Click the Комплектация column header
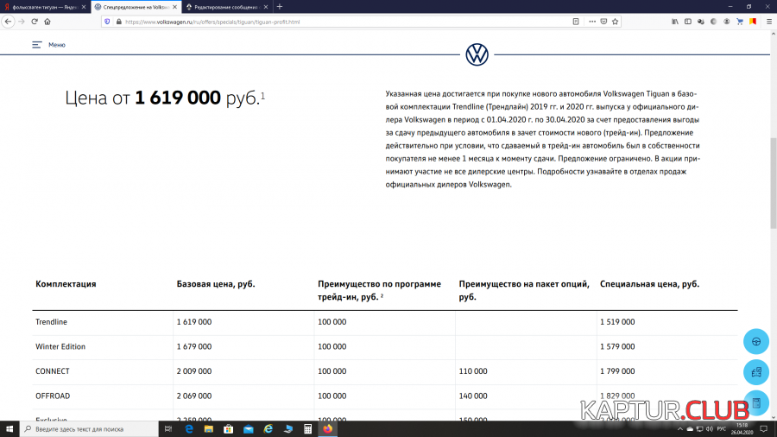The height and width of the screenshot is (437, 777). pyautogui.click(x=66, y=284)
